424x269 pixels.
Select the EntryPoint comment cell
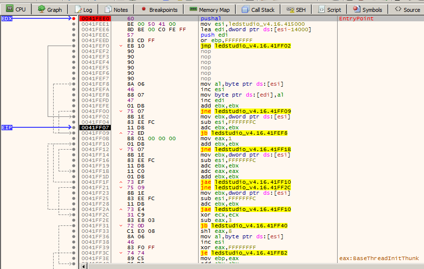[x=356, y=19]
